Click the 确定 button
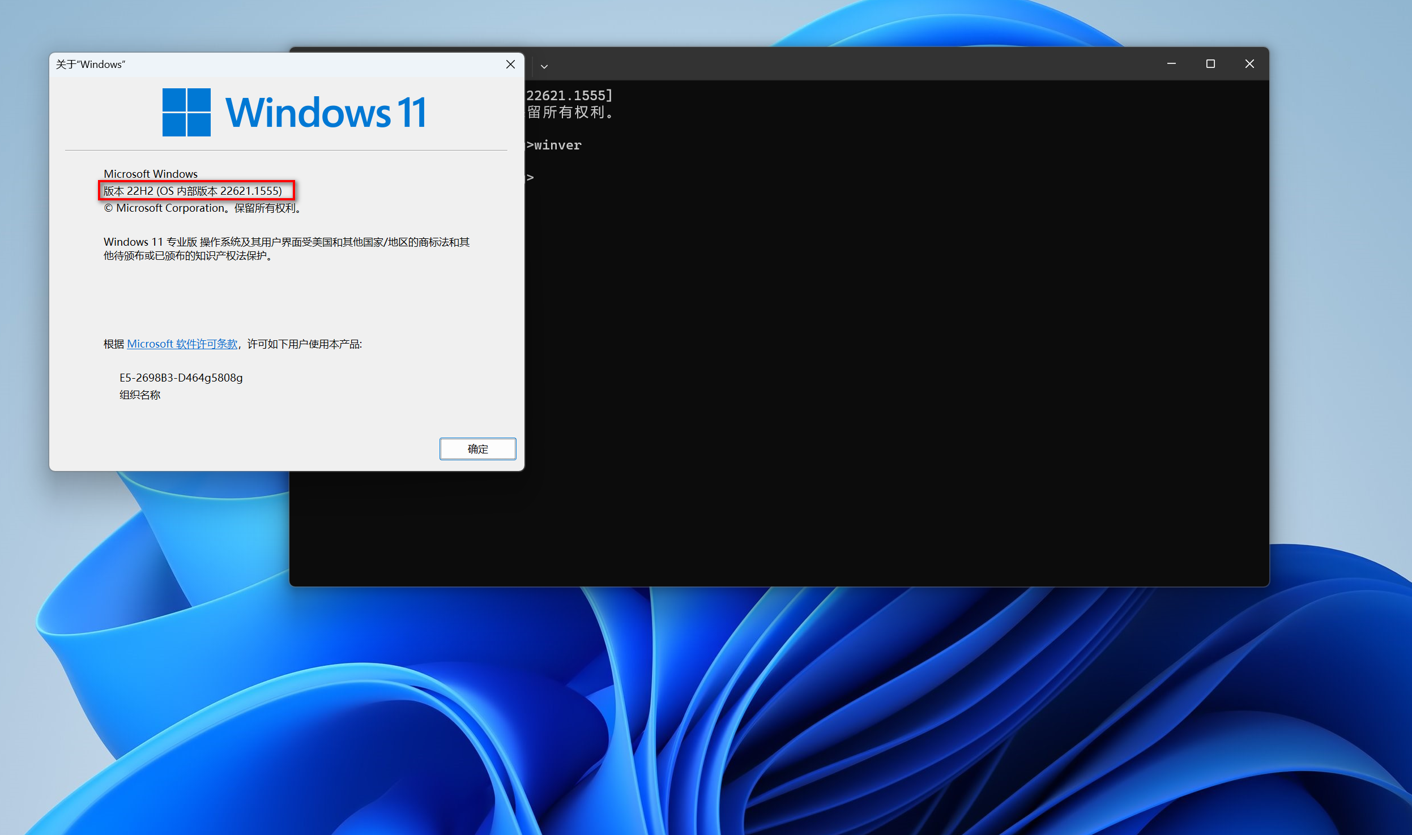The image size is (1412, 835). (x=477, y=449)
